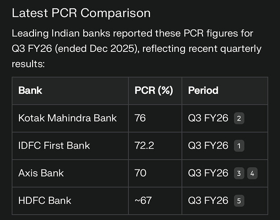Screen dimensions: 280x220
Task: Click the PCR value 70
Action: pyautogui.click(x=140, y=173)
